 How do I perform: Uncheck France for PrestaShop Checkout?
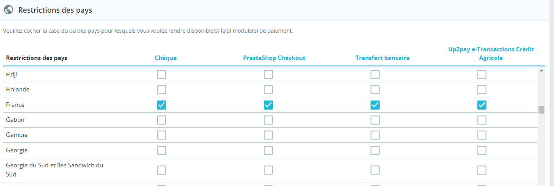click(x=268, y=105)
